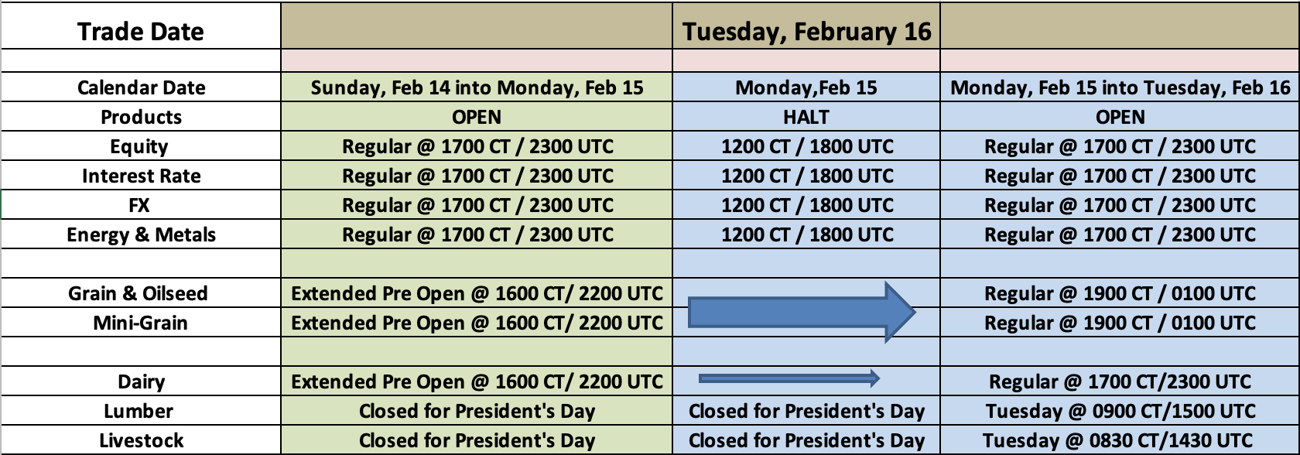Select the Monday,Feb 15 cell
The image size is (1300, 455).
click(806, 87)
